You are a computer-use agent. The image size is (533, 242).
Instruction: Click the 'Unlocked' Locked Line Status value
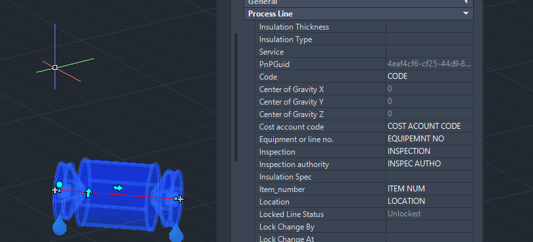point(404,214)
